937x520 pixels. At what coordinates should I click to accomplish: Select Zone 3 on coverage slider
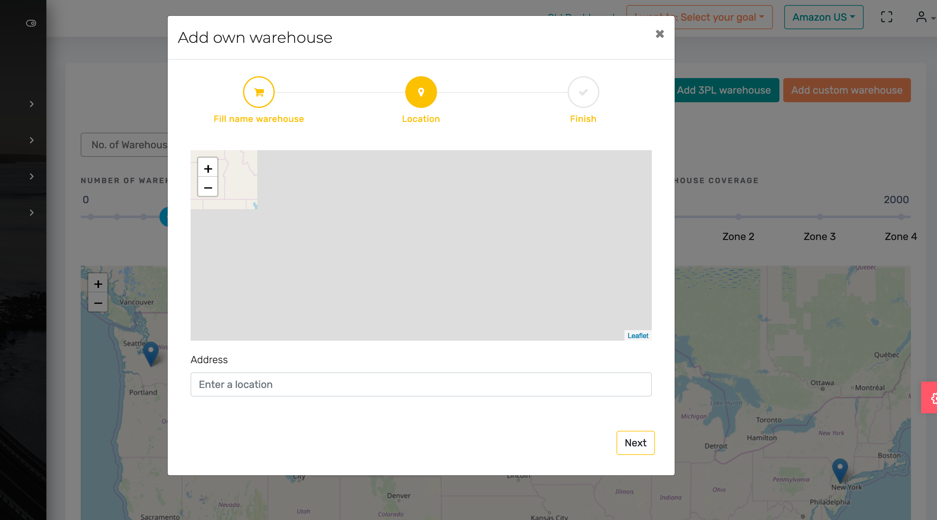819,217
